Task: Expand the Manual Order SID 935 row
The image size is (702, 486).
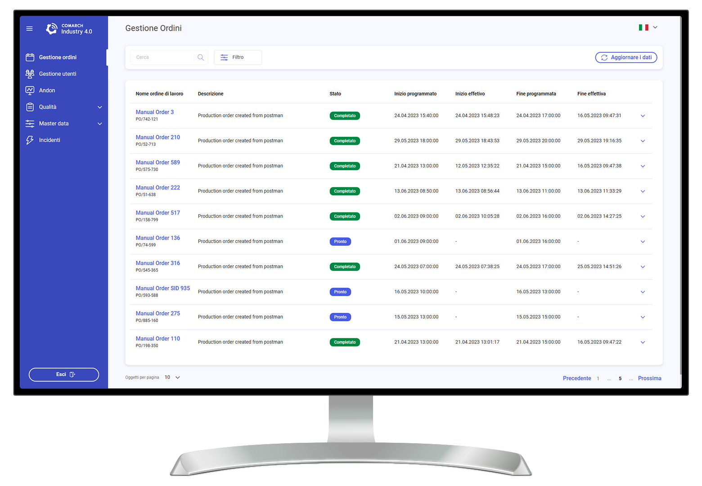Action: coord(643,292)
